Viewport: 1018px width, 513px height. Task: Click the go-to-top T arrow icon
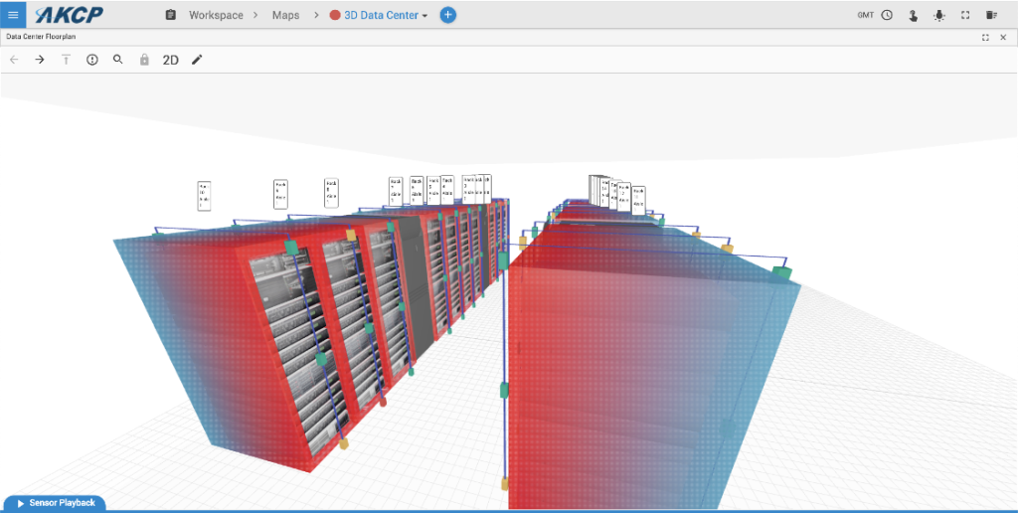66,60
